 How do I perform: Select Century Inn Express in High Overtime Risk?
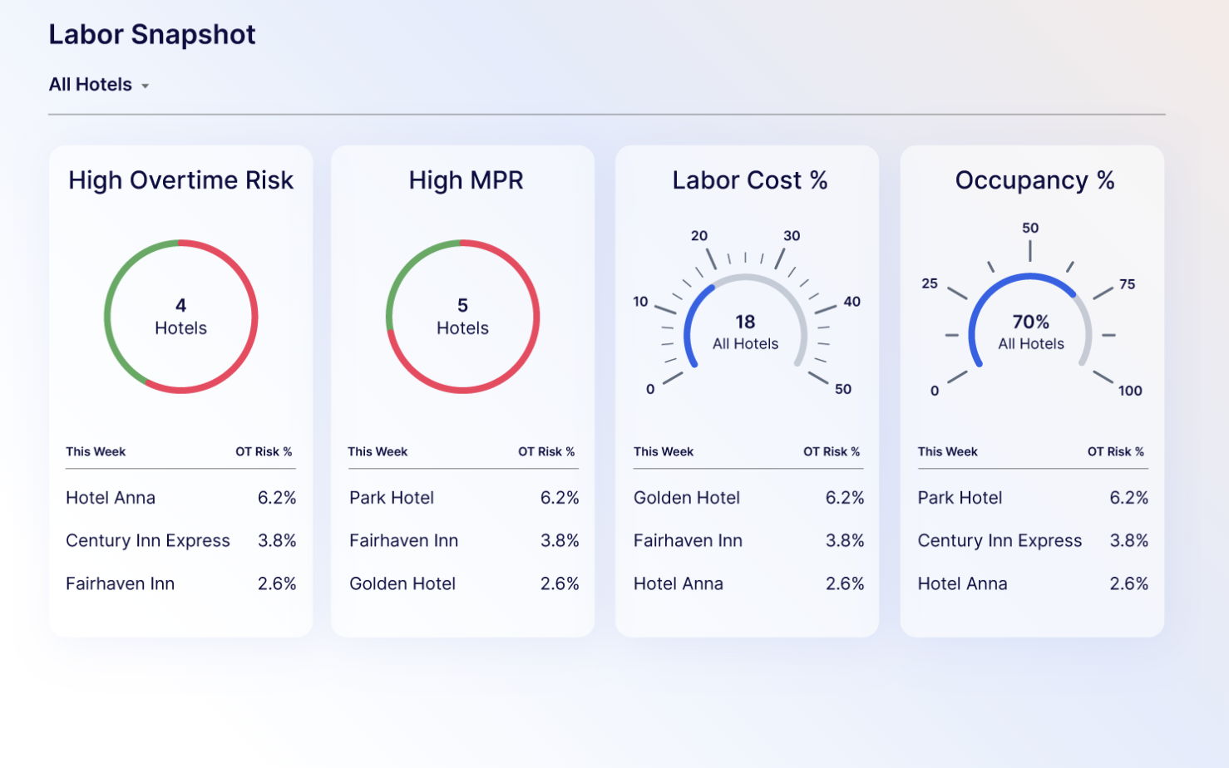pyautogui.click(x=148, y=541)
